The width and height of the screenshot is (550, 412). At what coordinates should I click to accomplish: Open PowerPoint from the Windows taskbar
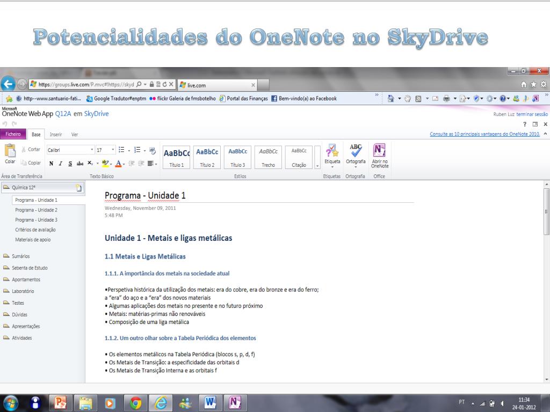tap(60, 403)
